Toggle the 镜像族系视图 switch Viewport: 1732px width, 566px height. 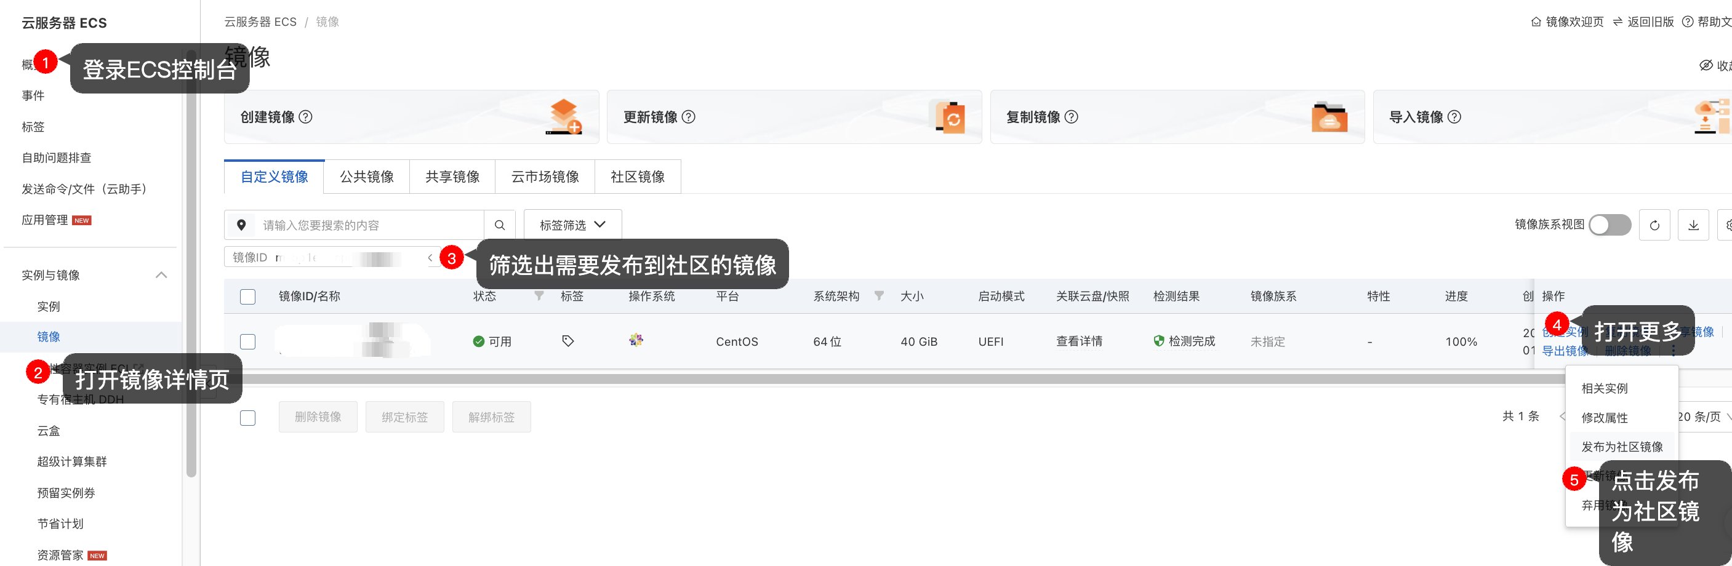1610,225
